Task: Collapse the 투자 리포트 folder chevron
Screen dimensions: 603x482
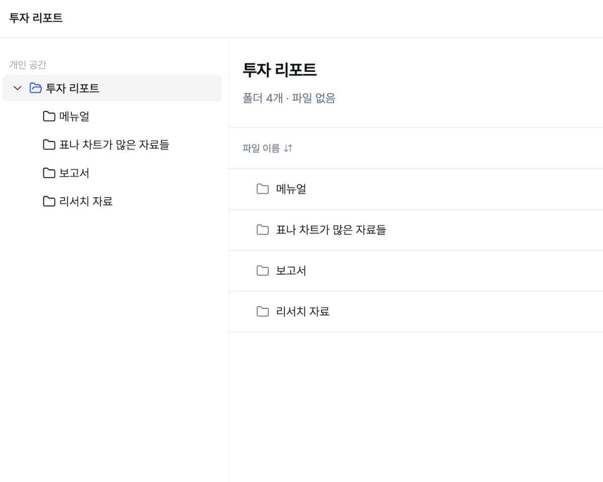Action: [18, 88]
